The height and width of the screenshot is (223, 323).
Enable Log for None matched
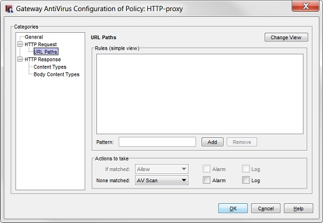click(x=246, y=180)
